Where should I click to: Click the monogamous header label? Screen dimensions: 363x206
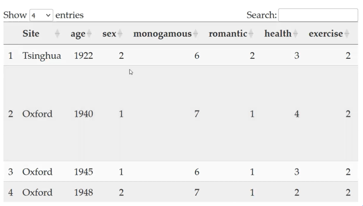[162, 34]
